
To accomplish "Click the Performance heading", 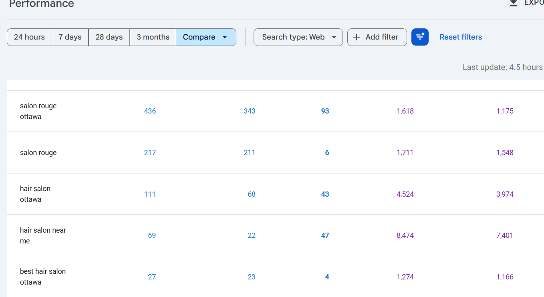I will pyautogui.click(x=42, y=4).
